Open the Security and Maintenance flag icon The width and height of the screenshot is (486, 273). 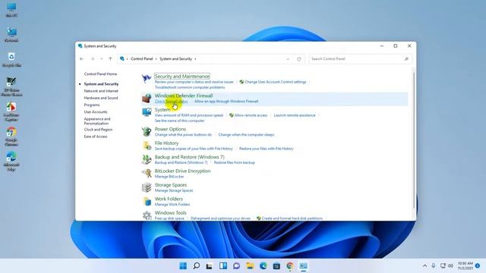(147, 79)
